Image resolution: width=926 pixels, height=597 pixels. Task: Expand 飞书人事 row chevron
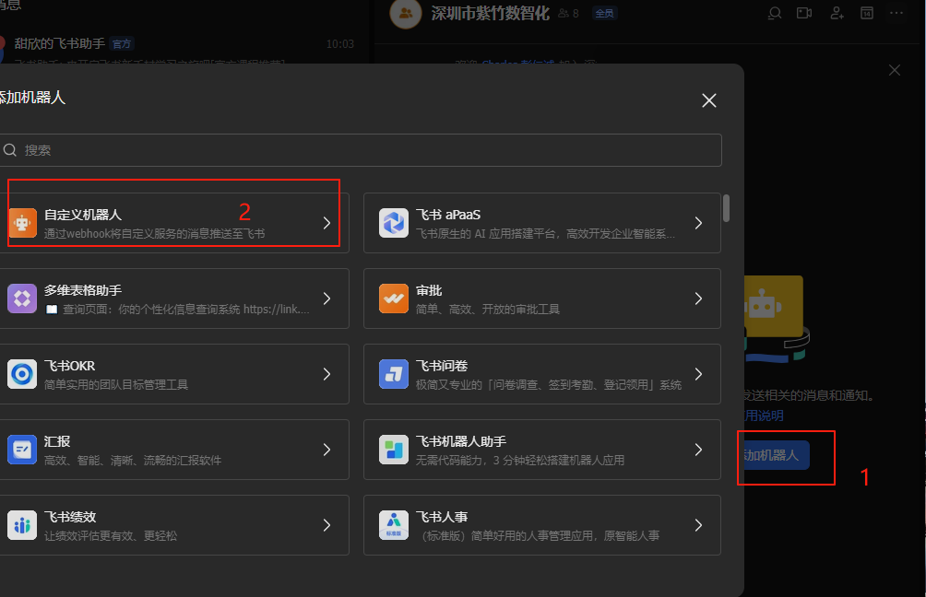click(x=698, y=525)
